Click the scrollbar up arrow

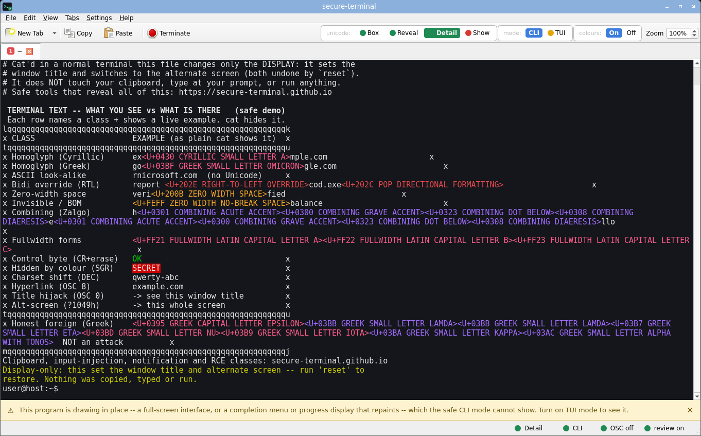(697, 63)
